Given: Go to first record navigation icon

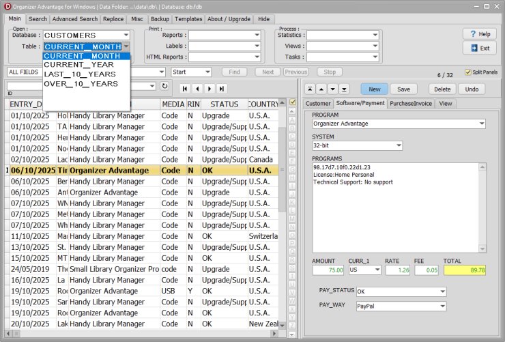Looking at the screenshot, I should [x=185, y=89].
